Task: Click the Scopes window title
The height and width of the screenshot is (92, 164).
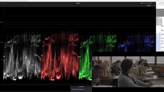Action: 78,3
